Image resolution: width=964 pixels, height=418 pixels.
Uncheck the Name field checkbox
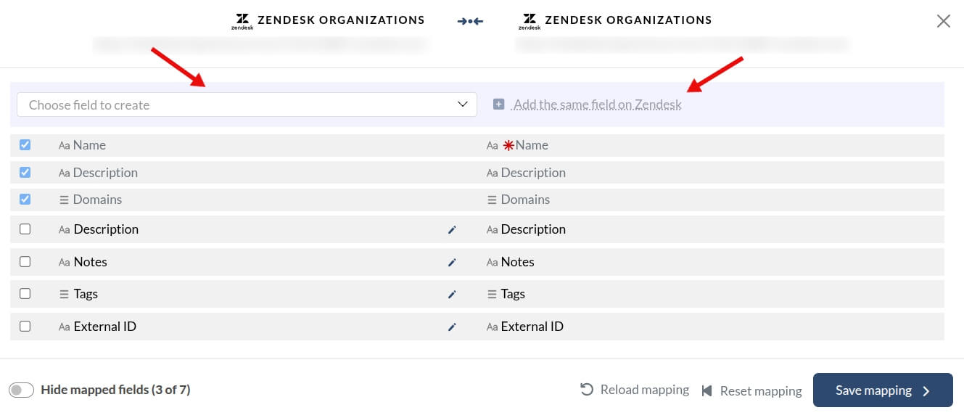point(25,145)
